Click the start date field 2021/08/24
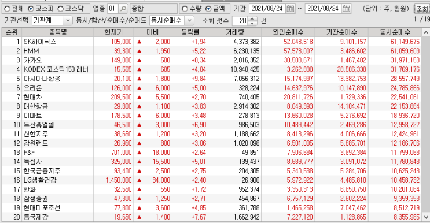Image resolution: width=430 pixels, height=223 pixels. coord(267,9)
